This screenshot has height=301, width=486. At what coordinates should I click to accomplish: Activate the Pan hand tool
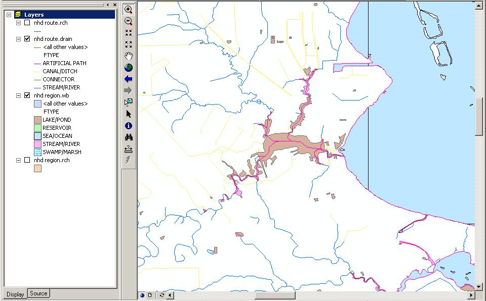tap(129, 56)
